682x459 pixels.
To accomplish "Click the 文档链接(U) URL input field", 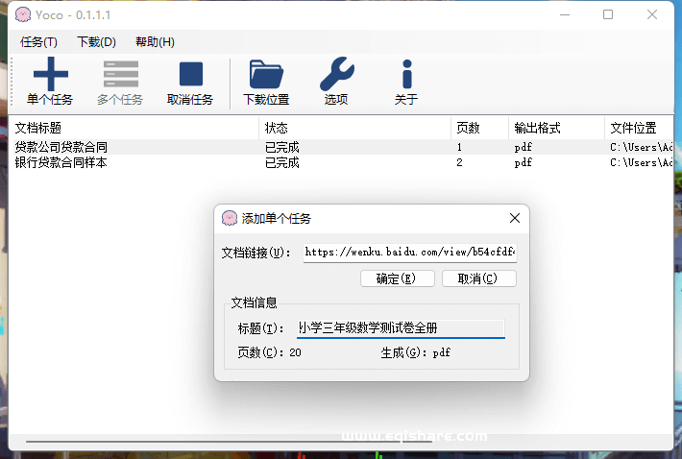I will tap(410, 253).
